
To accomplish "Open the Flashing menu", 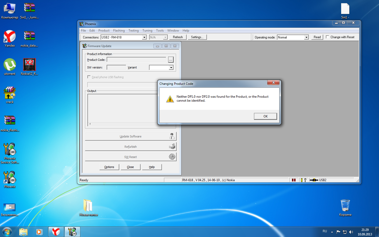I will click(119, 31).
